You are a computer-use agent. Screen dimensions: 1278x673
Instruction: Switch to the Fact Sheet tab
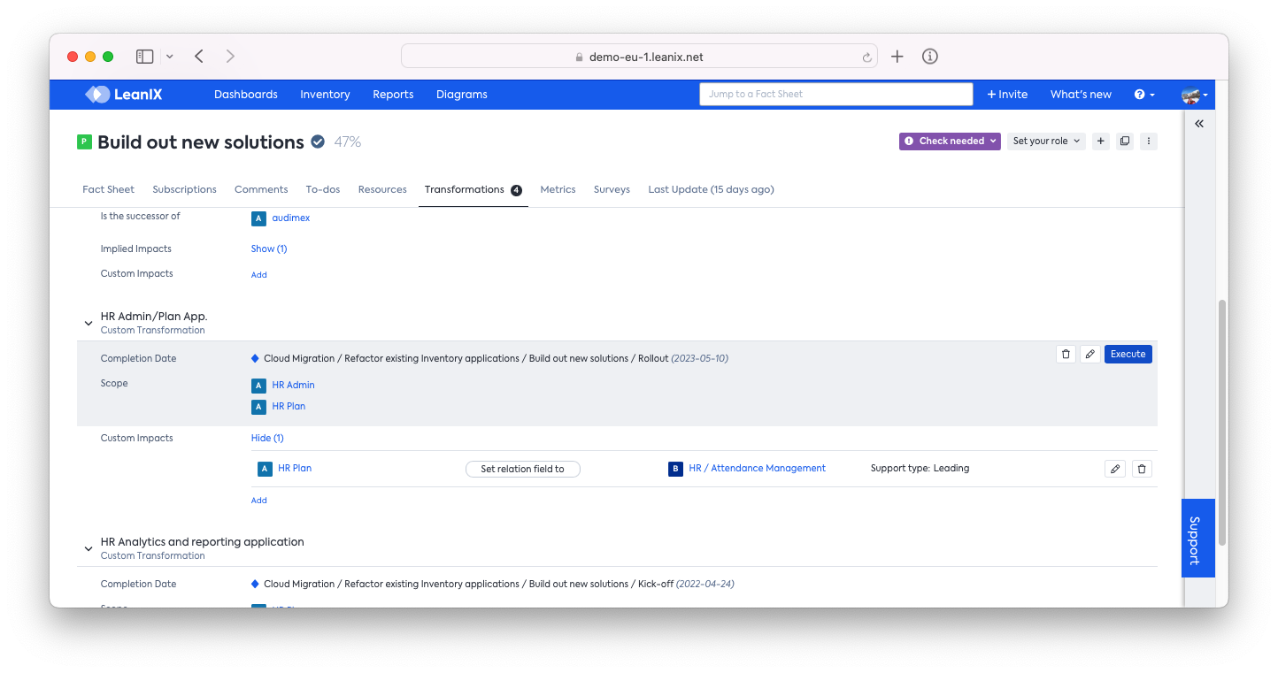[x=109, y=189]
